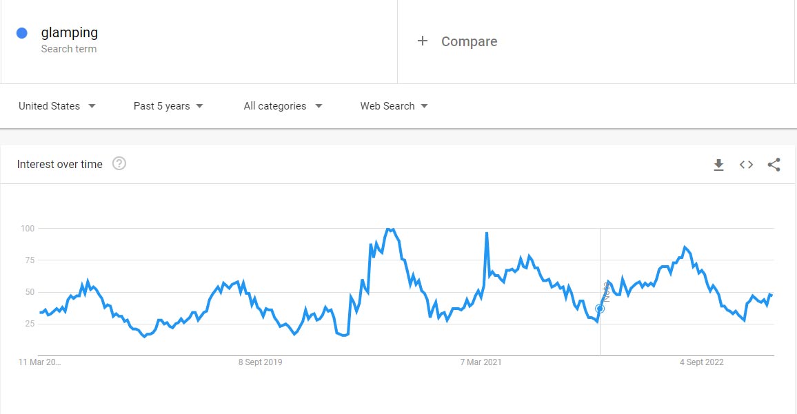Expand the All categories dropdown
797x414 pixels.
click(283, 106)
